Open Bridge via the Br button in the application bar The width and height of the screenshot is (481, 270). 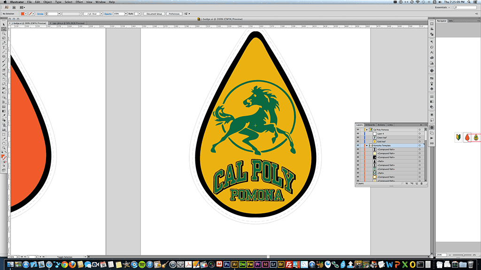[14, 7]
